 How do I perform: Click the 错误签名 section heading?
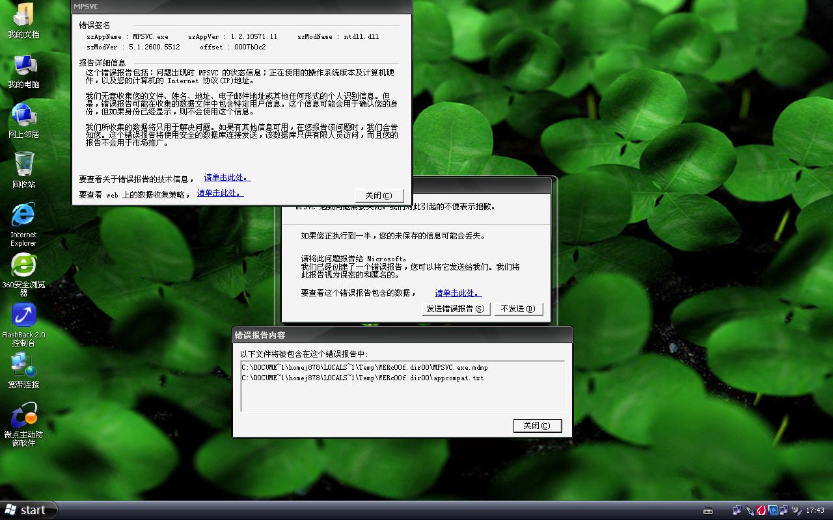click(95, 25)
